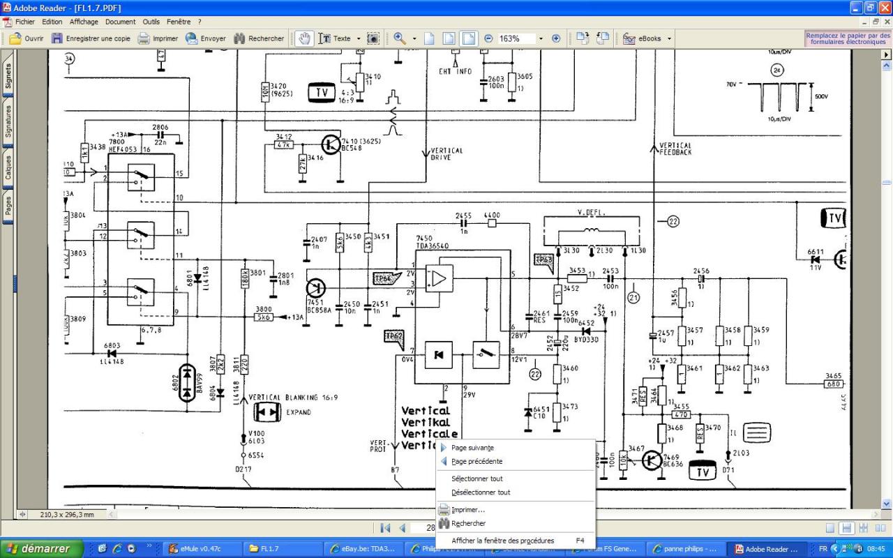Viewport: 893px width, 558px height.
Task: Click page size 210,3 x 296,3 mm
Action: pyautogui.click(x=67, y=515)
